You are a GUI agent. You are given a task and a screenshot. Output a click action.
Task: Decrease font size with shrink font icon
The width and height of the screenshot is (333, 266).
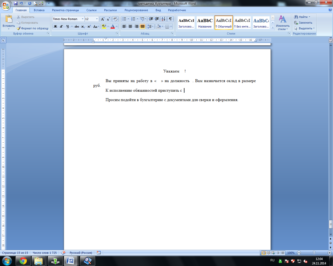coord(108,19)
